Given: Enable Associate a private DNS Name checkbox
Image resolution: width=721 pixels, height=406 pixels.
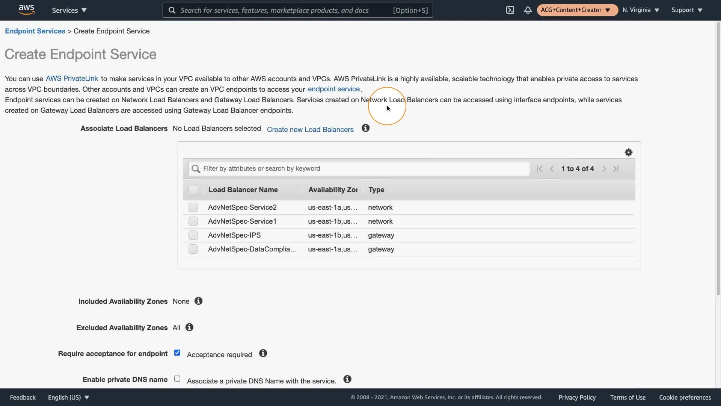Looking at the screenshot, I should tap(177, 379).
